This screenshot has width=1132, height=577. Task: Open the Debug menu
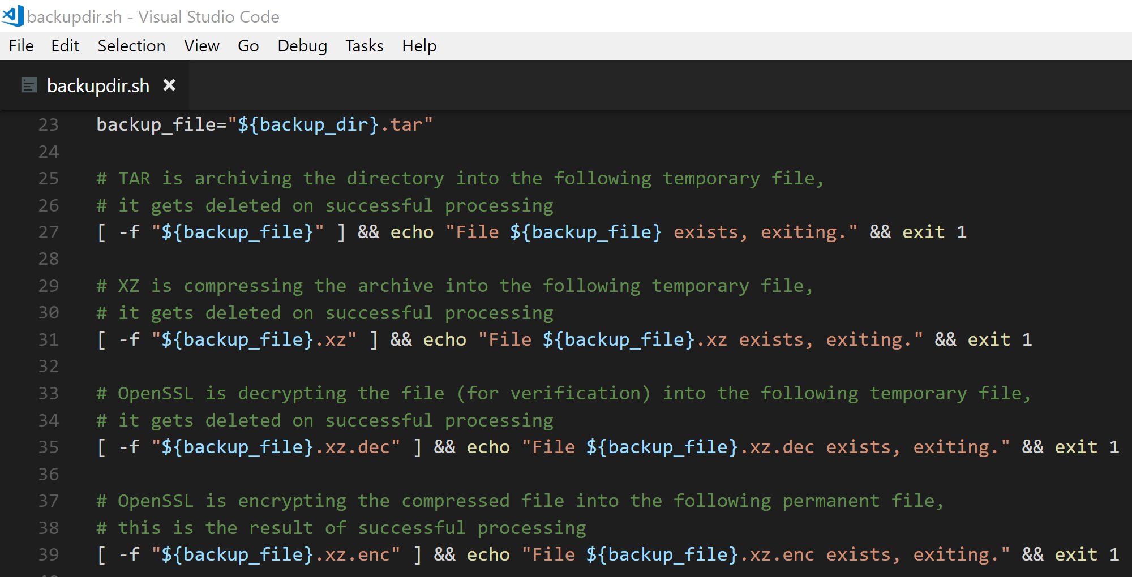tap(302, 46)
